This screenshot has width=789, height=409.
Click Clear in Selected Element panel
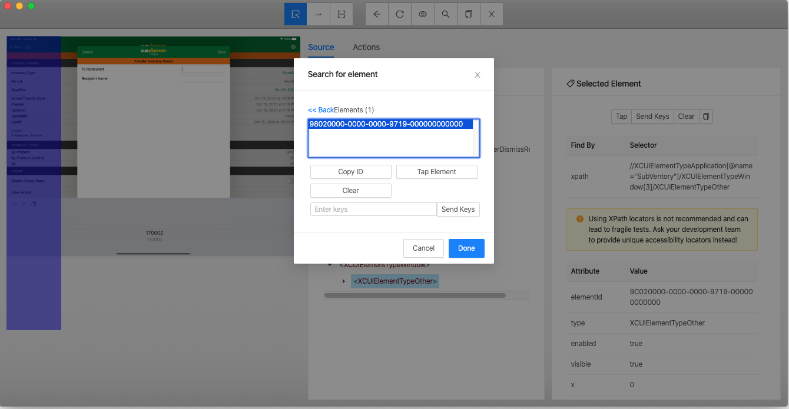(x=686, y=117)
